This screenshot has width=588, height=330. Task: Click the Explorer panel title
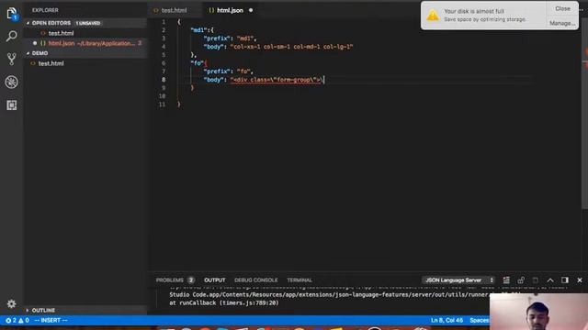(x=45, y=10)
